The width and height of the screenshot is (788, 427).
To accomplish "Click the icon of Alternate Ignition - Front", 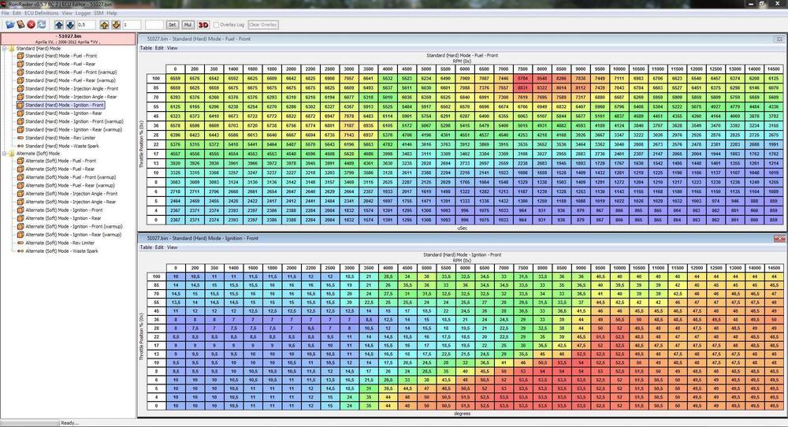I will tap(20, 210).
